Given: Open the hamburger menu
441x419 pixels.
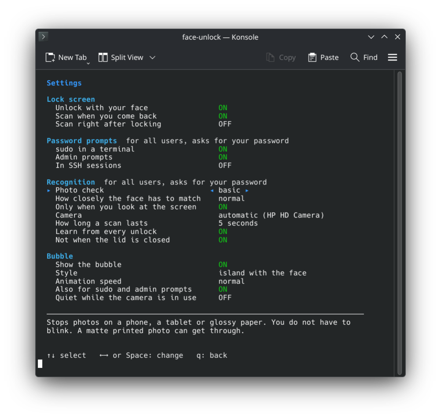Looking at the screenshot, I should pos(392,57).
